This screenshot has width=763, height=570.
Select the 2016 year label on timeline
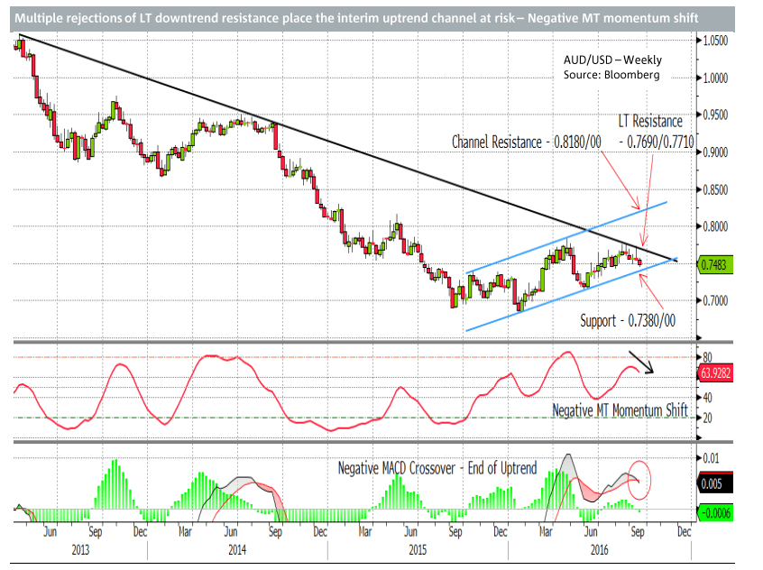601,547
